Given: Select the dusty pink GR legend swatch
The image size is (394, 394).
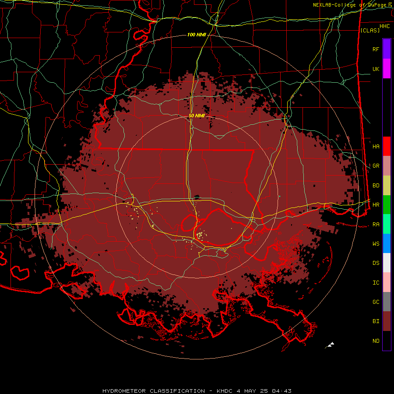Looking at the screenshot, I should click(387, 165).
